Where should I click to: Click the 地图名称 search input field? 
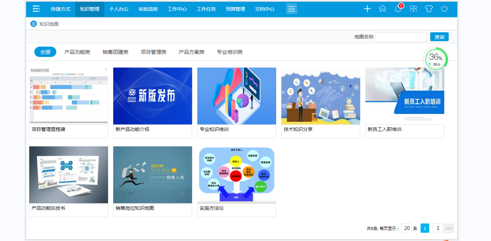[401, 37]
